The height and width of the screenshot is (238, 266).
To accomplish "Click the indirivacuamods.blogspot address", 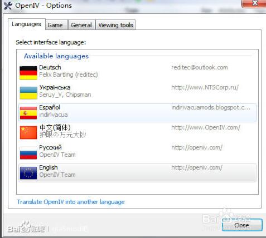I will [211, 107].
